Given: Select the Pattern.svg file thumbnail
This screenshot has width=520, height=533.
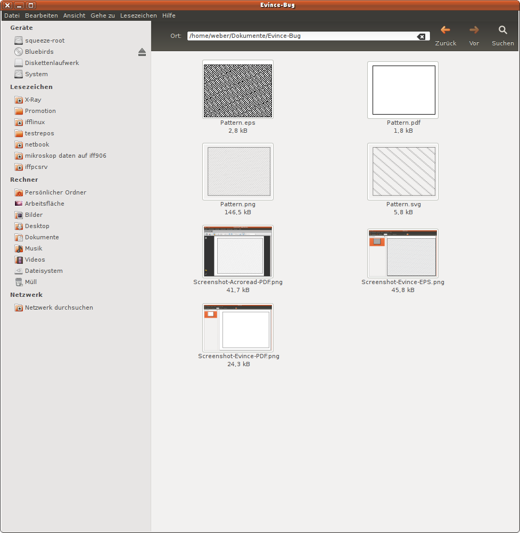Looking at the screenshot, I should [x=403, y=171].
